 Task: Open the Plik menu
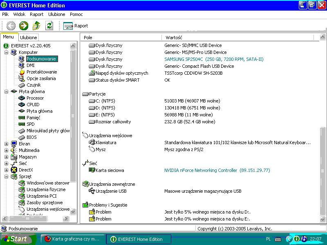point(5,14)
